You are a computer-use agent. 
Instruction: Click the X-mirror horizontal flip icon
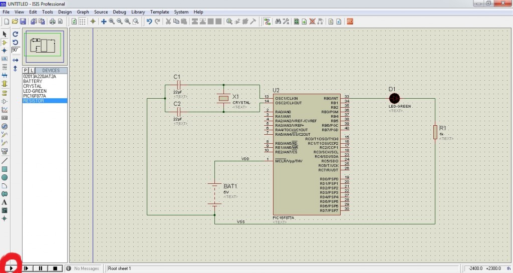pyautogui.click(x=16, y=60)
